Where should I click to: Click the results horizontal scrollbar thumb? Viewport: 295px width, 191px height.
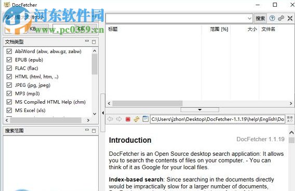point(147,103)
